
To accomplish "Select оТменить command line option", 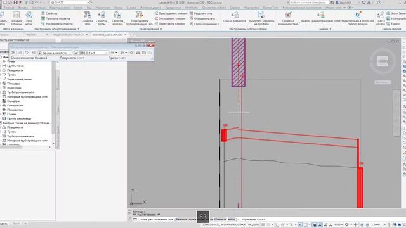I will tap(220, 220).
